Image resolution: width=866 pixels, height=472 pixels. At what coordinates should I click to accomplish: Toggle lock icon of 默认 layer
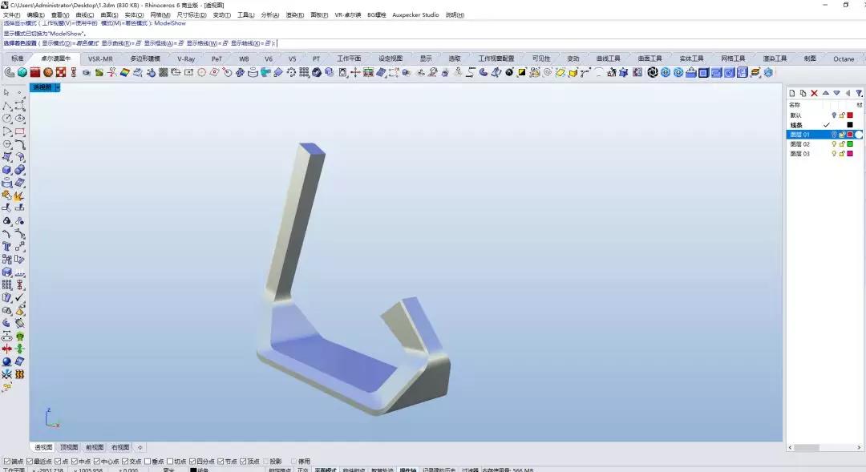point(842,115)
